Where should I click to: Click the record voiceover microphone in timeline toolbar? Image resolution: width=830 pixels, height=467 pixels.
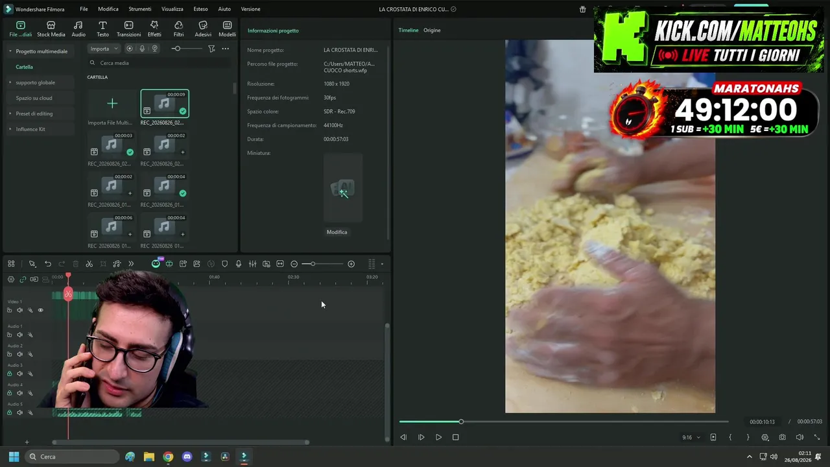[239, 264]
